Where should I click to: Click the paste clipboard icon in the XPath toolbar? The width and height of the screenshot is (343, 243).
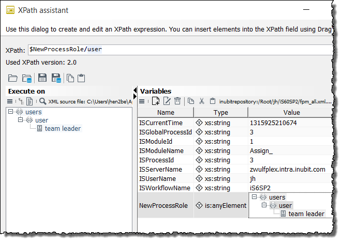[x=81, y=78]
